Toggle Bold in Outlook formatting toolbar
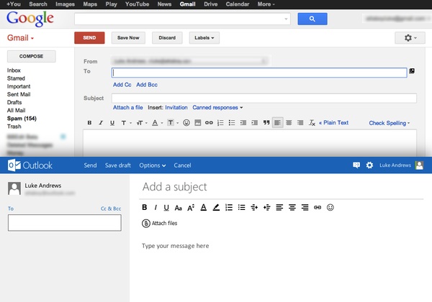The height and width of the screenshot is (302, 432). [x=145, y=207]
